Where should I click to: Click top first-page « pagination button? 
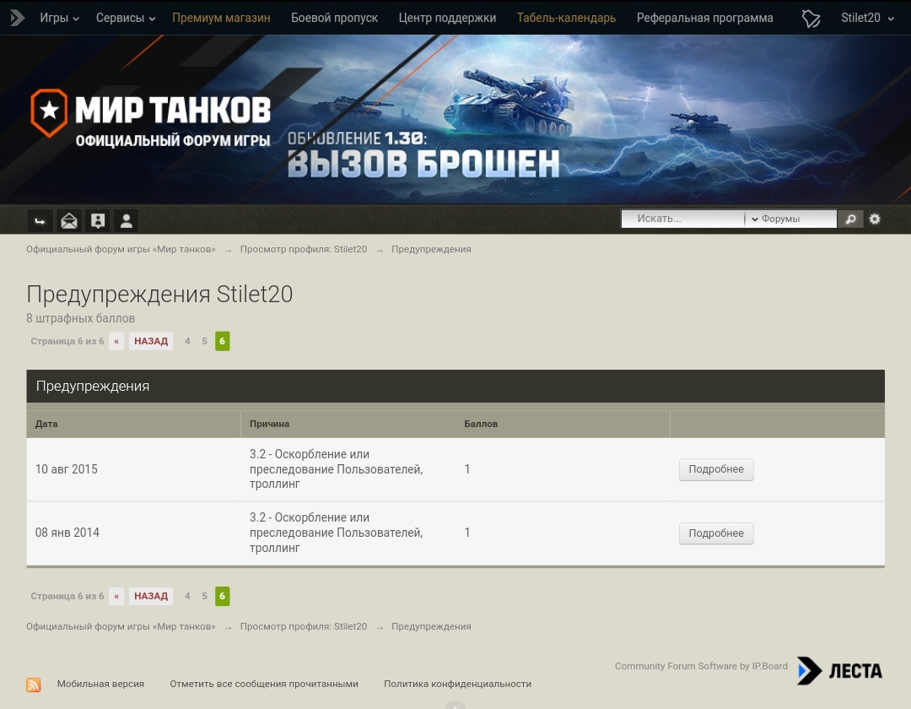(x=116, y=341)
